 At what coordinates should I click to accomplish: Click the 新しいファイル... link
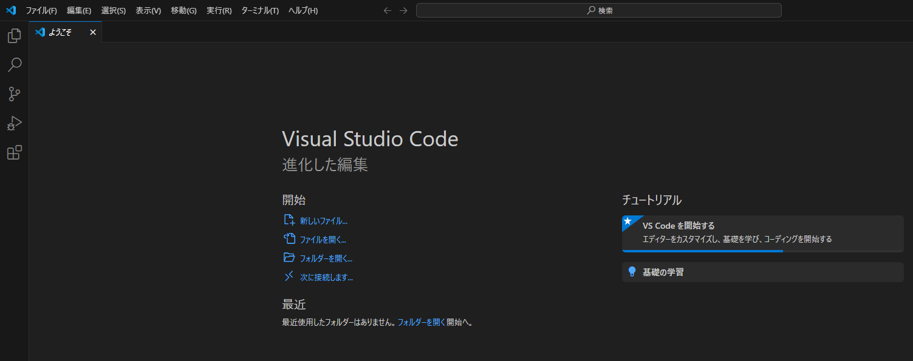coord(323,220)
